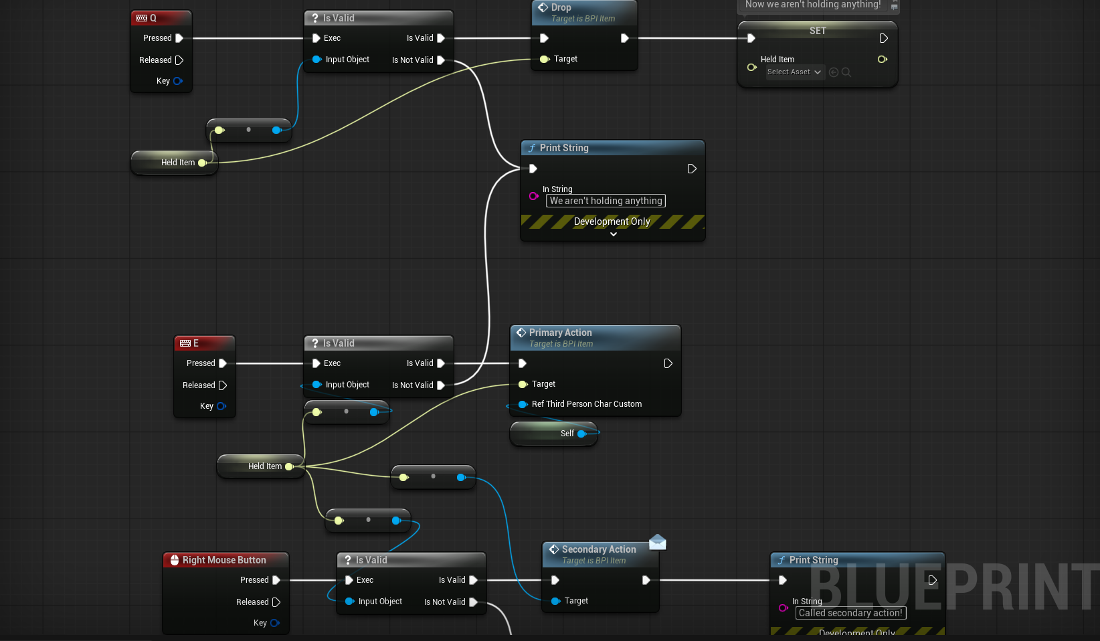This screenshot has height=641, width=1100.
Task: Click exec output pin on Primary Action node
Action: click(x=668, y=363)
